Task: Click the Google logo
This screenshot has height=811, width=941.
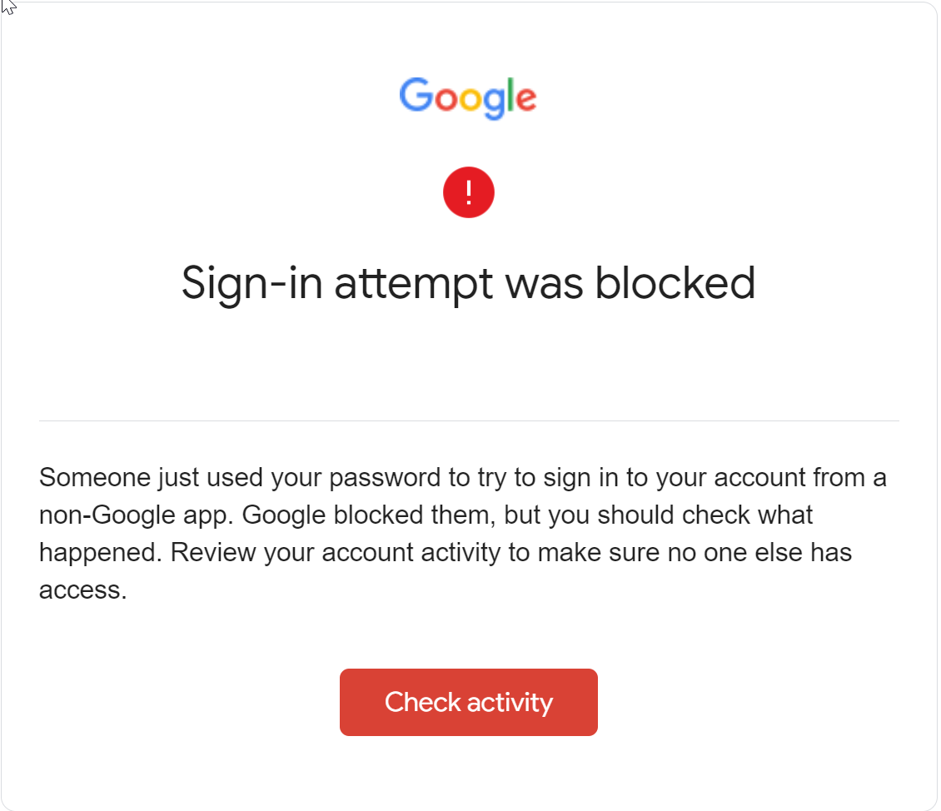Action: click(x=468, y=98)
